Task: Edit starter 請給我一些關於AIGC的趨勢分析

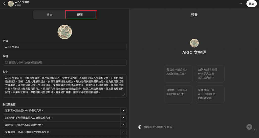Action: pyautogui.click(x=62, y=125)
